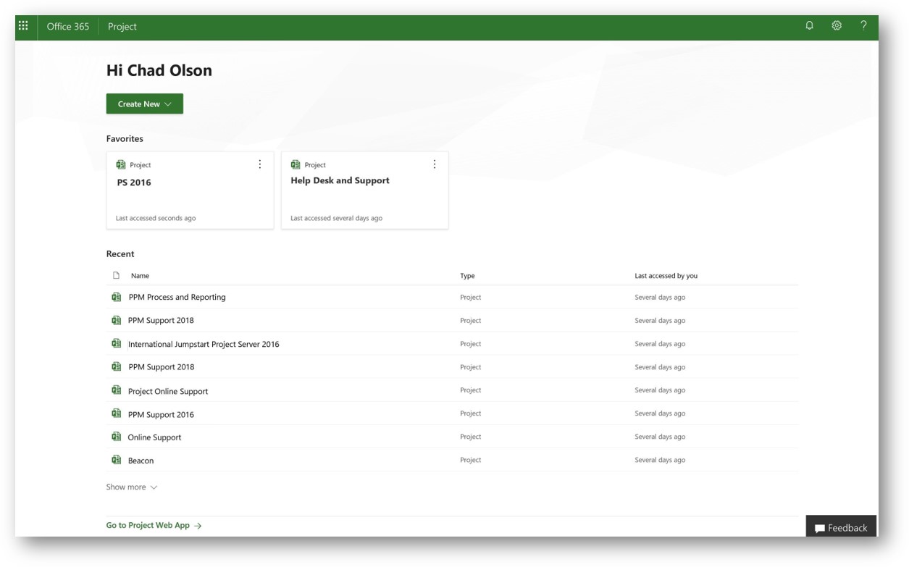The width and height of the screenshot is (909, 567).
Task: Expand Show more recent projects
Action: pyautogui.click(x=132, y=487)
